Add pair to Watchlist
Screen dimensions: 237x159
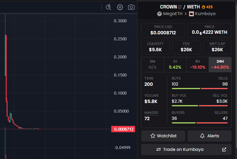click(x=163, y=136)
